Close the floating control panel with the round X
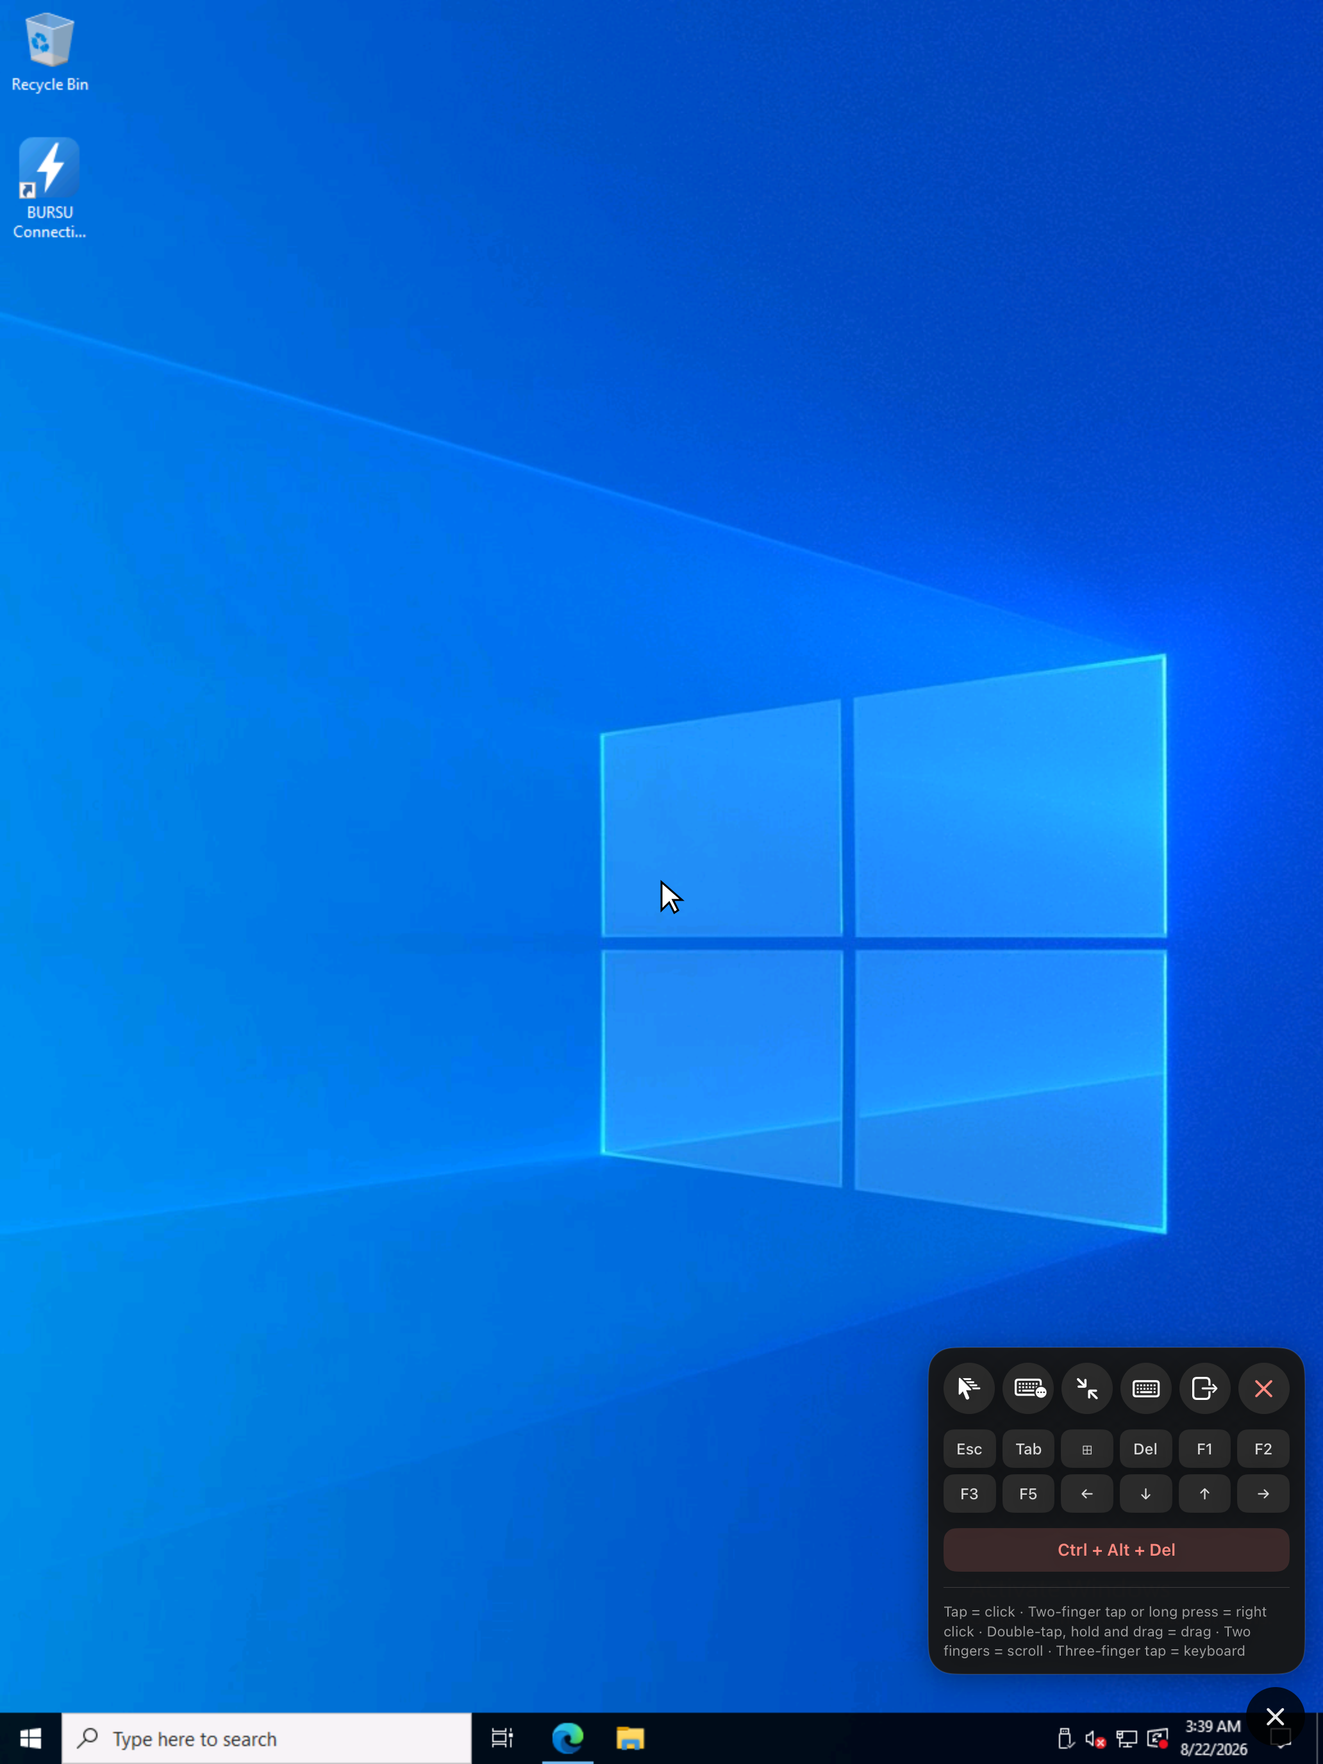 click(x=1275, y=1716)
